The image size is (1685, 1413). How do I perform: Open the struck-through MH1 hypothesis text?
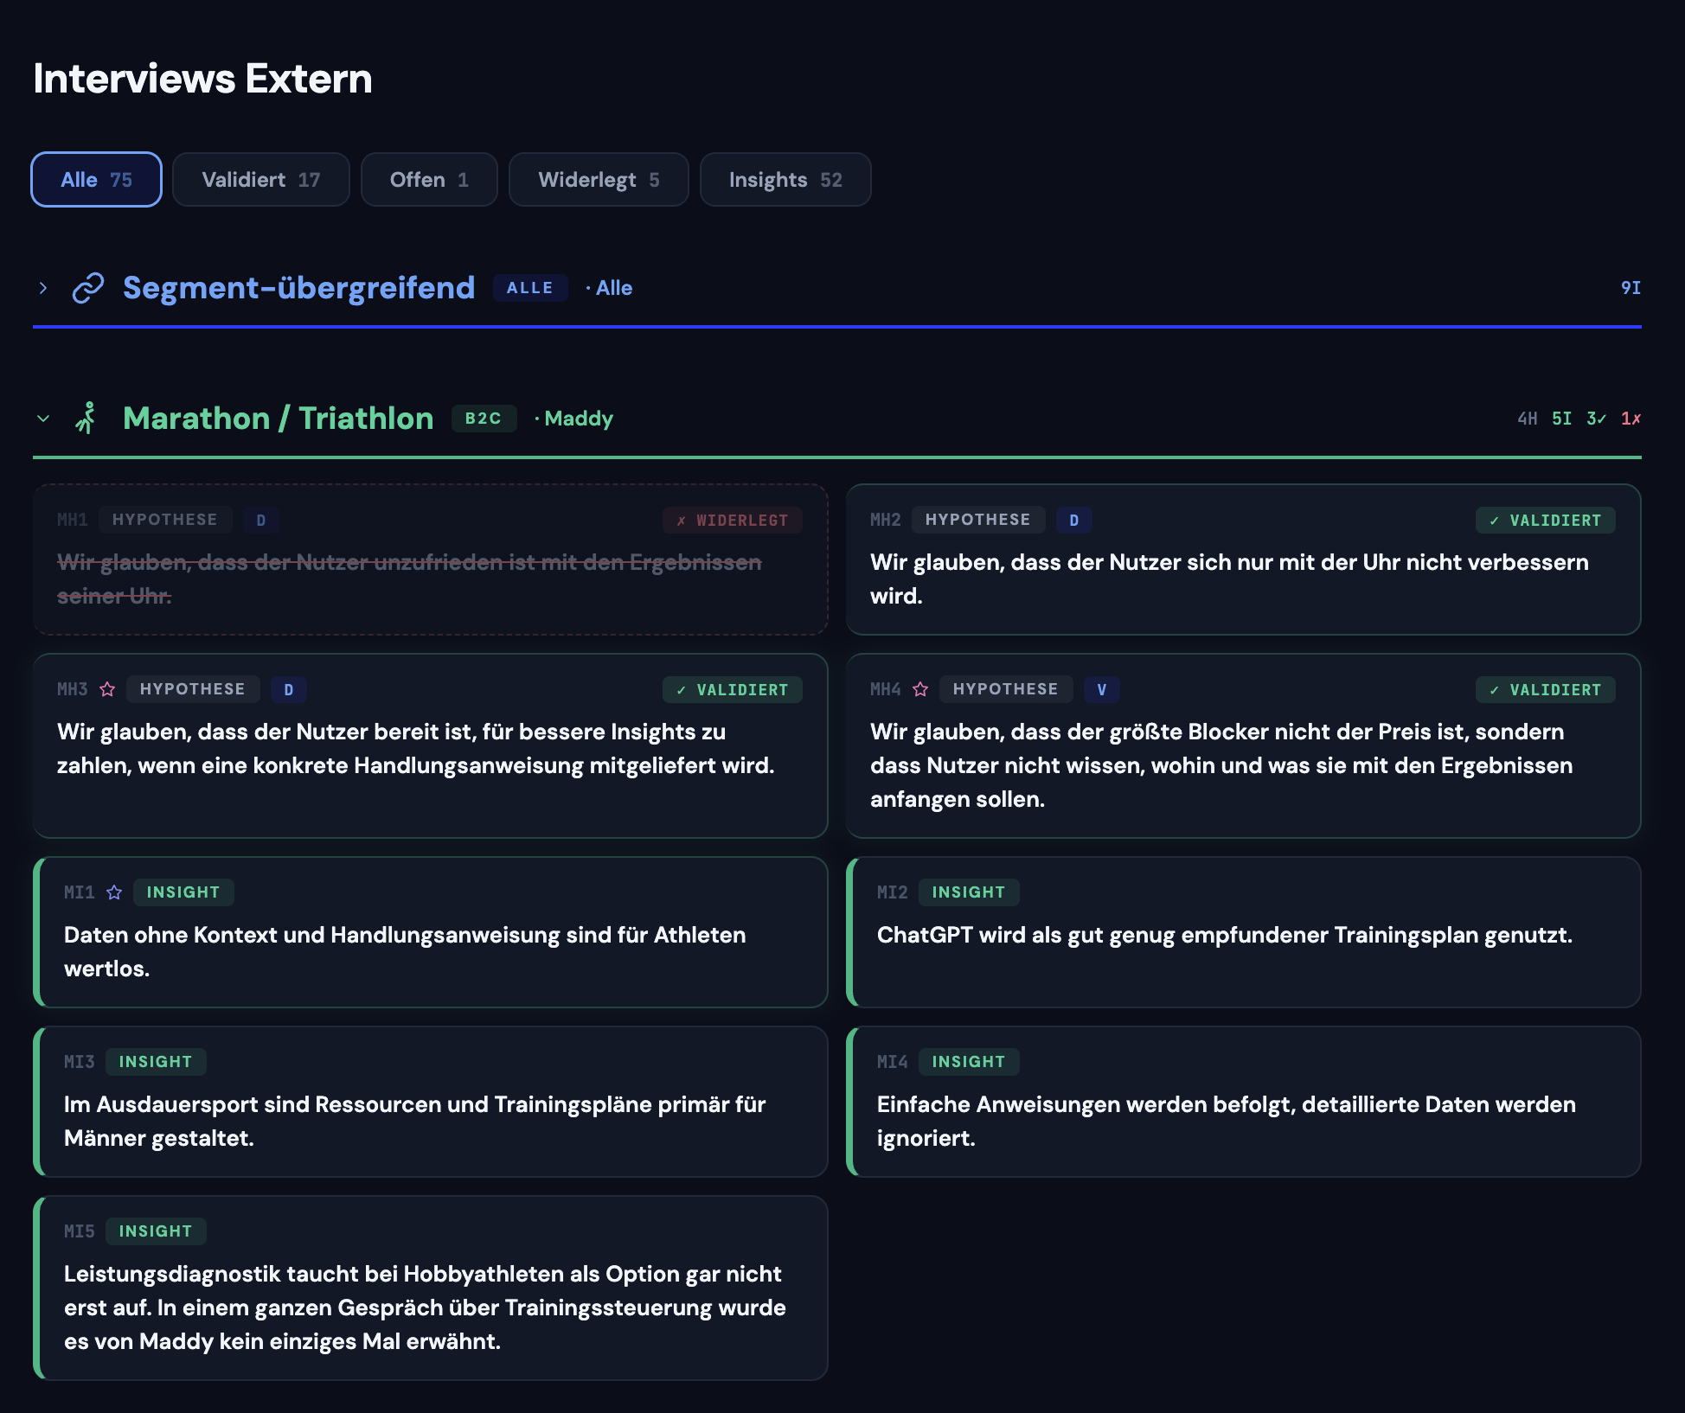click(409, 579)
